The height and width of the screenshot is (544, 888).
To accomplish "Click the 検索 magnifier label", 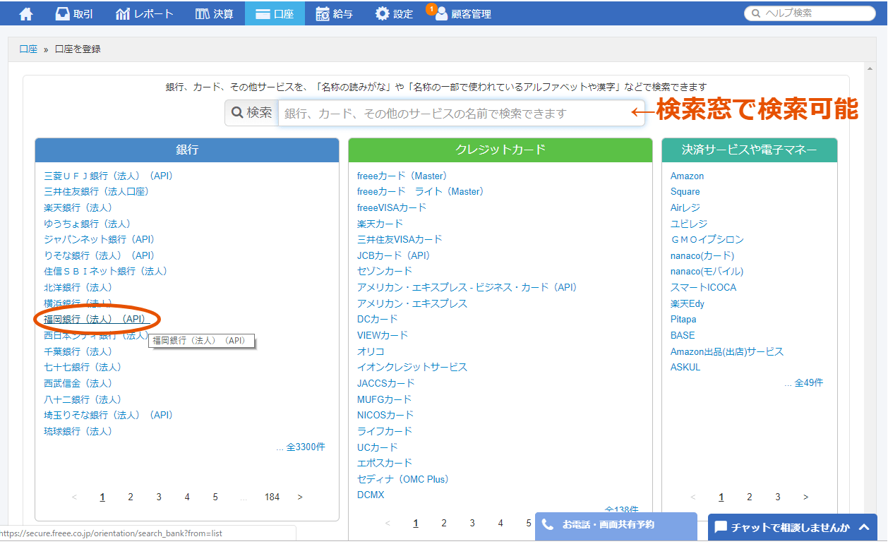I will click(x=251, y=113).
